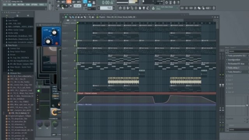The image size is (249, 140).
Task: Click the record button in the transport panel
Action: pos(71,6)
